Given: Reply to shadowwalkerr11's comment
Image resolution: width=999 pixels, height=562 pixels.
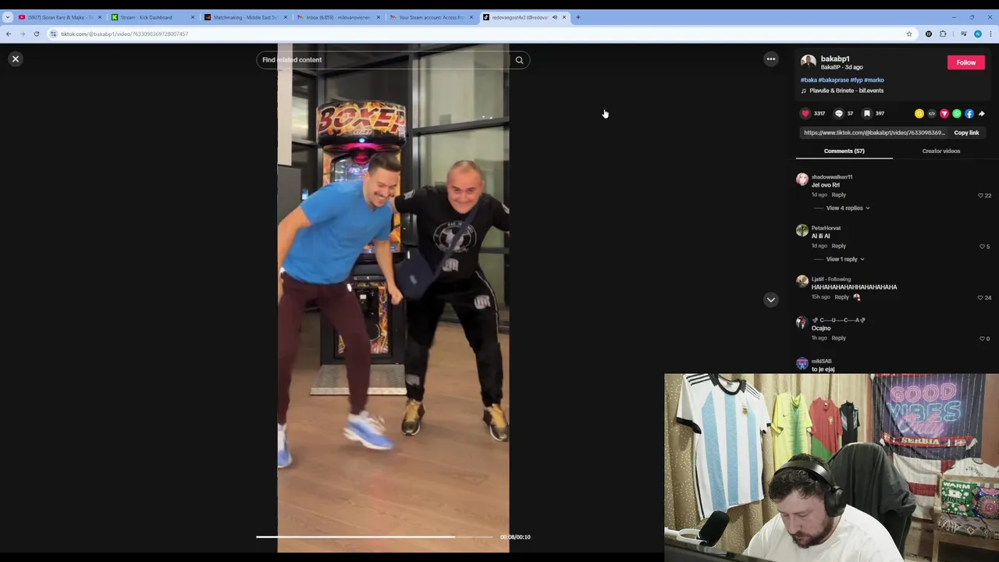Looking at the screenshot, I should point(838,194).
